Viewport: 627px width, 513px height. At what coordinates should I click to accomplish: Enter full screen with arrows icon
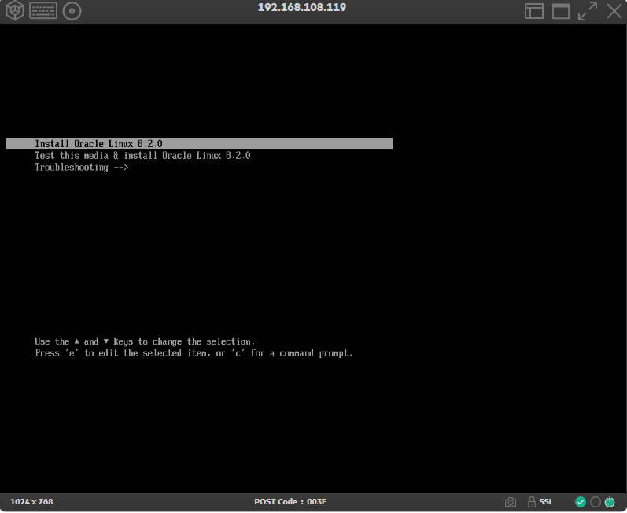click(588, 11)
